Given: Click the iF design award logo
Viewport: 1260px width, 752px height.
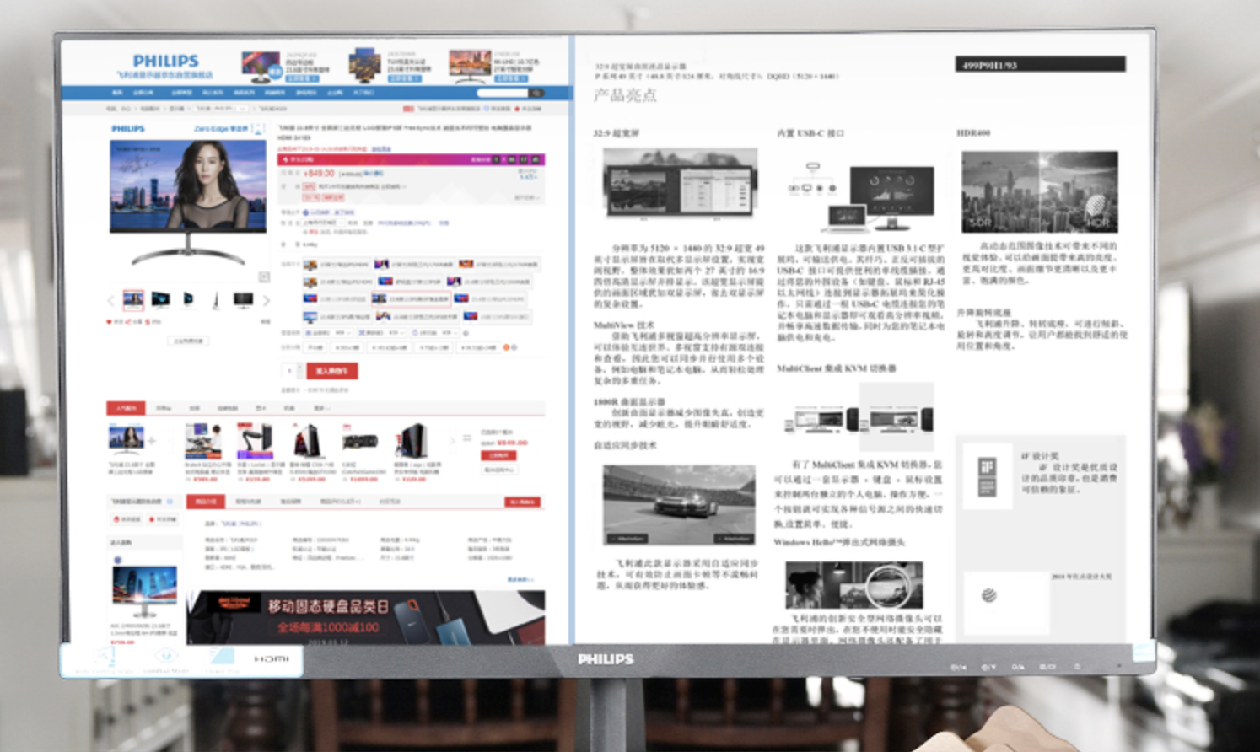Looking at the screenshot, I should [987, 476].
